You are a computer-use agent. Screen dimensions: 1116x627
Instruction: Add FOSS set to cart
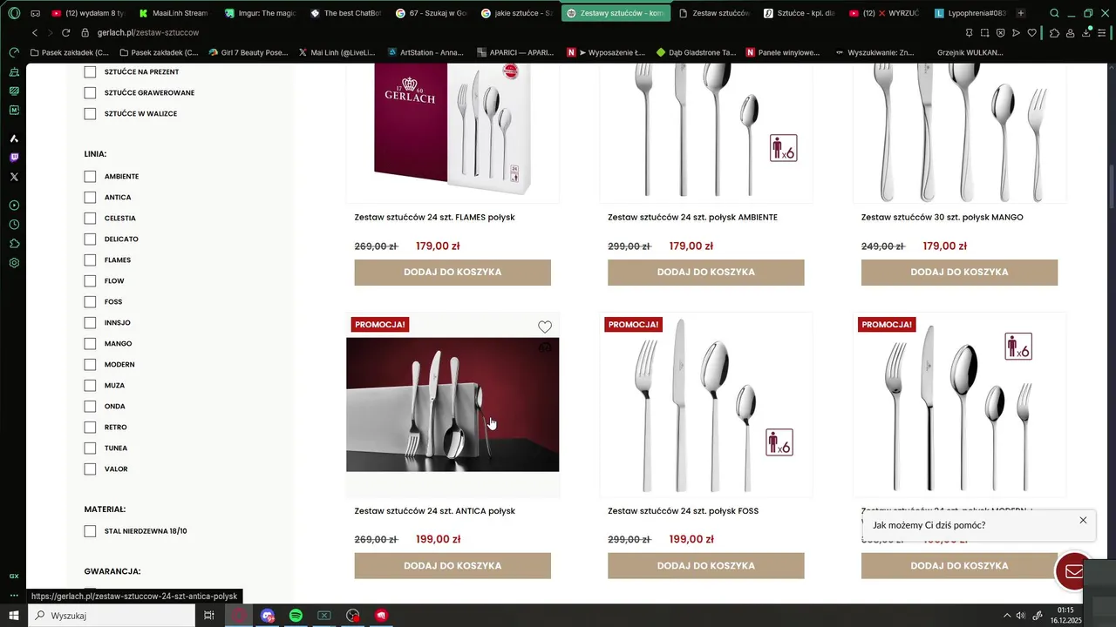(706, 565)
